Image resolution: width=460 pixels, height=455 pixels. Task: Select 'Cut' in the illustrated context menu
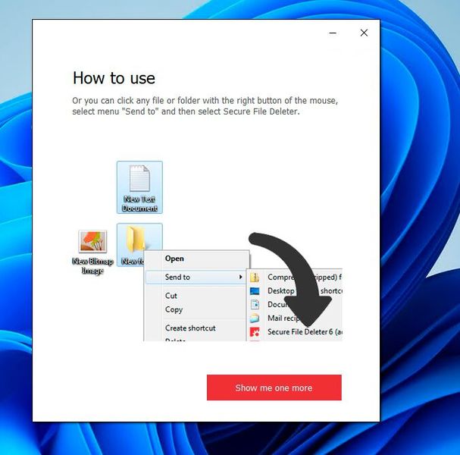tap(171, 296)
